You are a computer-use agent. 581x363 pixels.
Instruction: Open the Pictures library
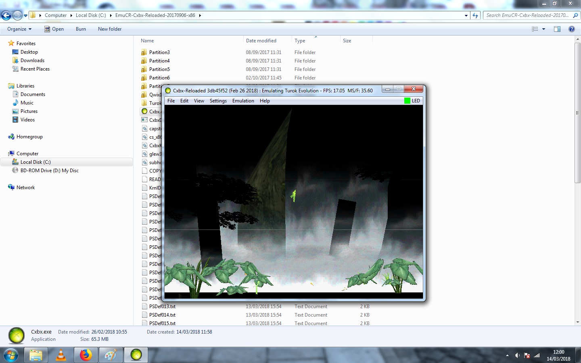coord(29,111)
